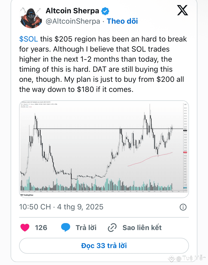Open Altcoin Sherpa's profile avatar
Image resolution: width=208 pixels, height=265 pixels.
click(31, 17)
